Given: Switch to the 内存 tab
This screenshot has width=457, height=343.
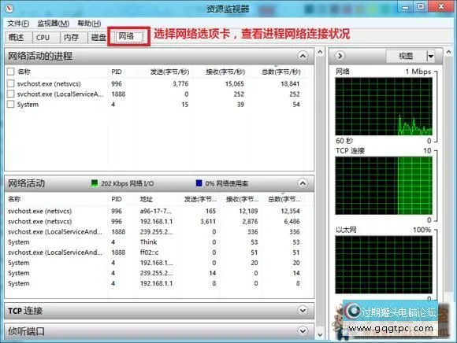Looking at the screenshot, I should click(x=73, y=37).
